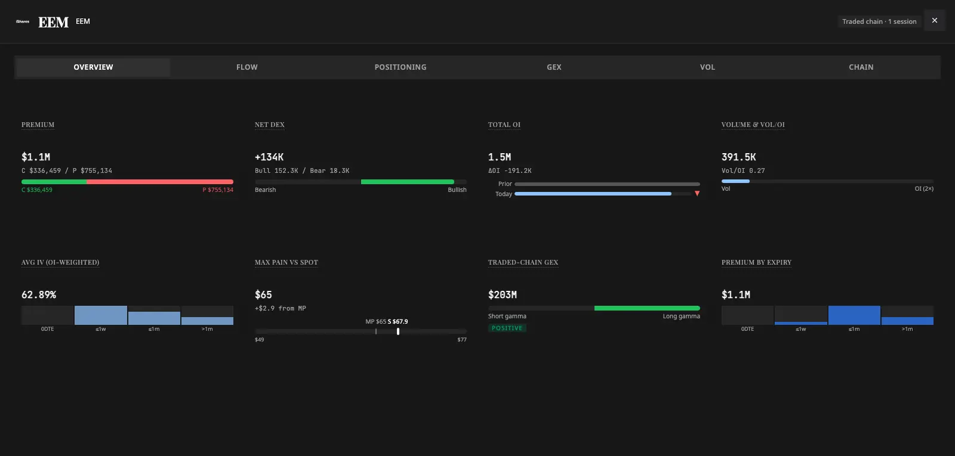Screen dimensions: 955x456
Task: Click the 'Long gamma' label
Action: 682,316
